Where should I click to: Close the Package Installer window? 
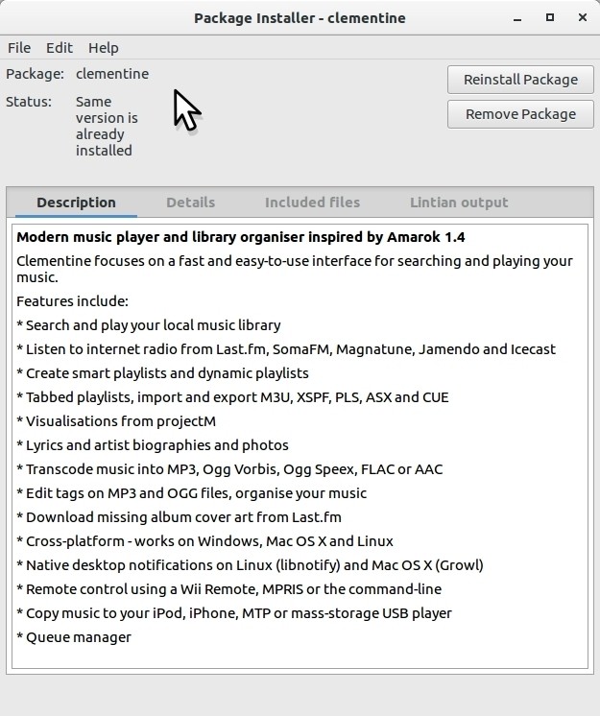click(x=582, y=18)
